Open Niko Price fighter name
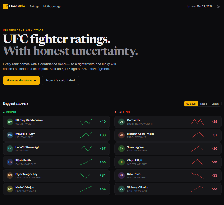The width and height of the screenshot is (224, 205). coord(134,174)
